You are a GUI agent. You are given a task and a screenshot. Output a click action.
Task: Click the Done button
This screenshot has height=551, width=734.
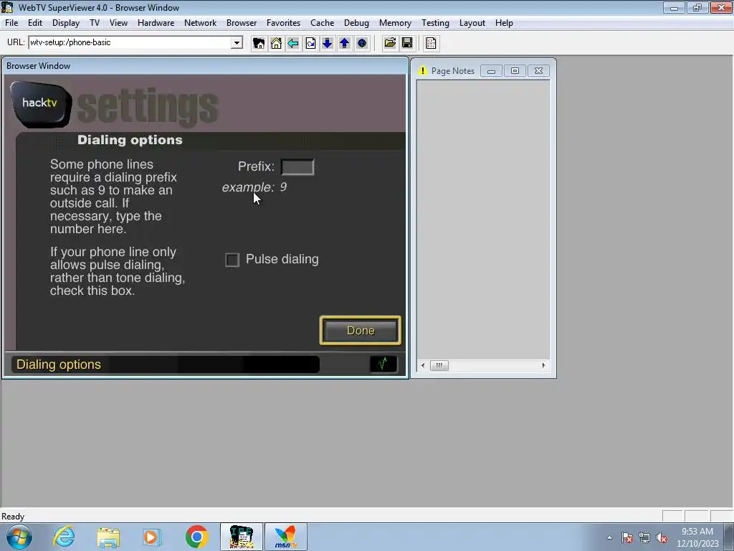361,330
